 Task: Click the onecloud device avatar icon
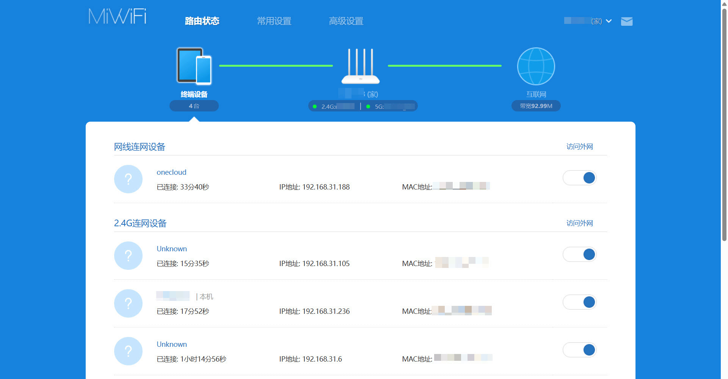click(x=128, y=179)
